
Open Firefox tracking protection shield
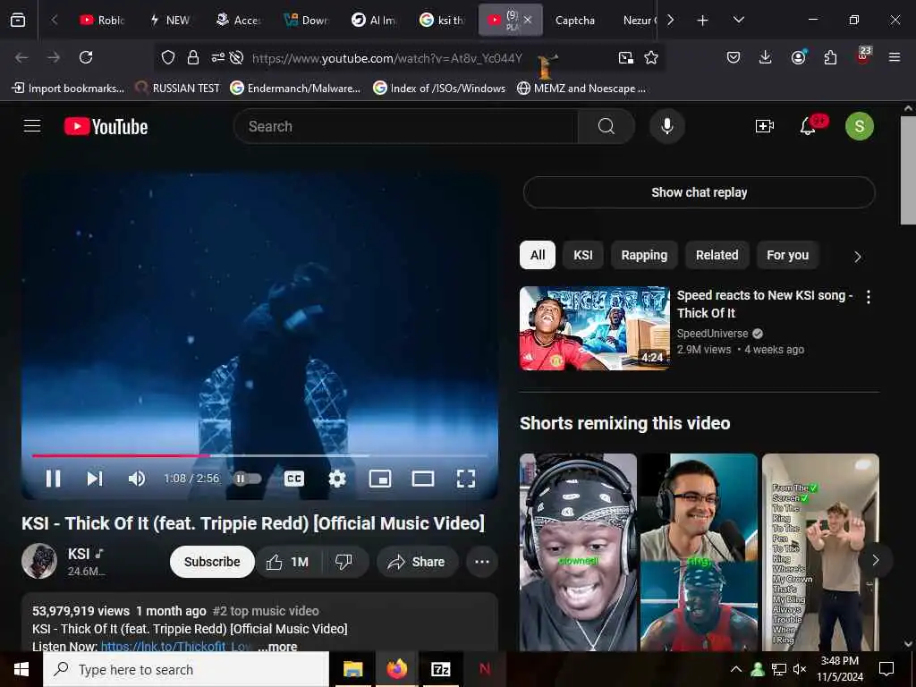click(x=168, y=57)
